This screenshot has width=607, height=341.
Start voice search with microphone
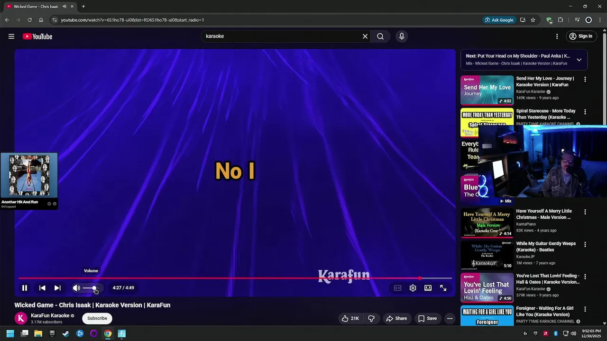[402, 36]
